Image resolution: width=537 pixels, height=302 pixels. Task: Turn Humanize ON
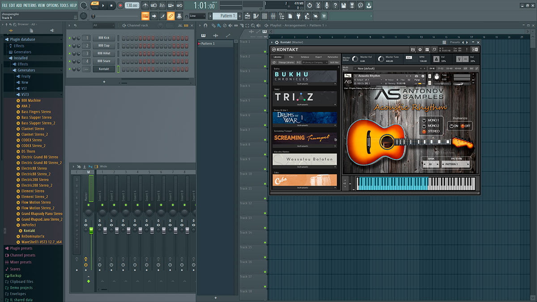pyautogui.click(x=452, y=126)
